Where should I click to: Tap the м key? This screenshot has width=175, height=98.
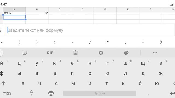[x=73, y=83]
